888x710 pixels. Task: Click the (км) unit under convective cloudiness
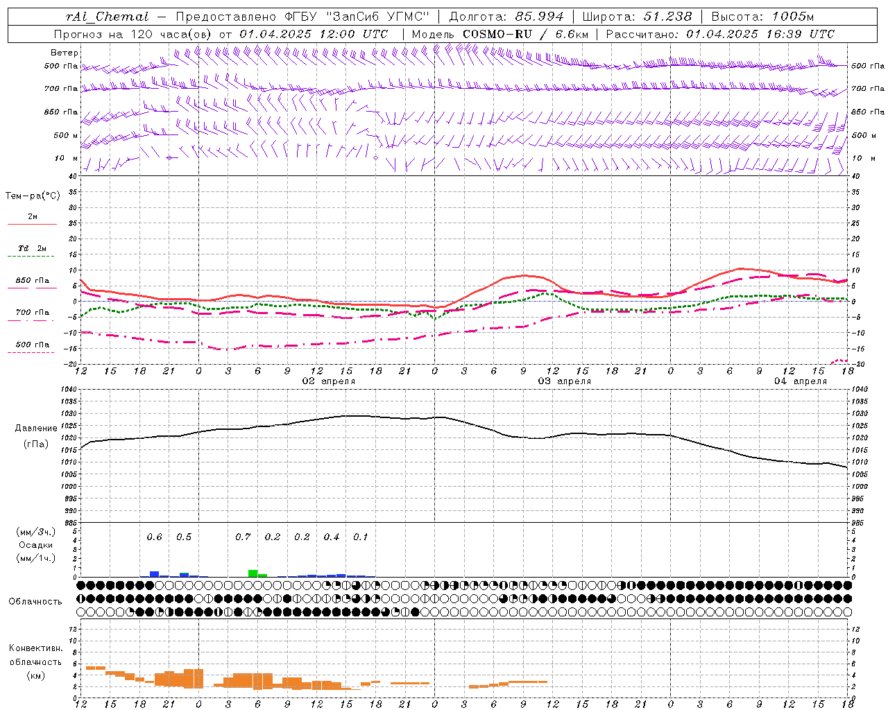pyautogui.click(x=36, y=675)
